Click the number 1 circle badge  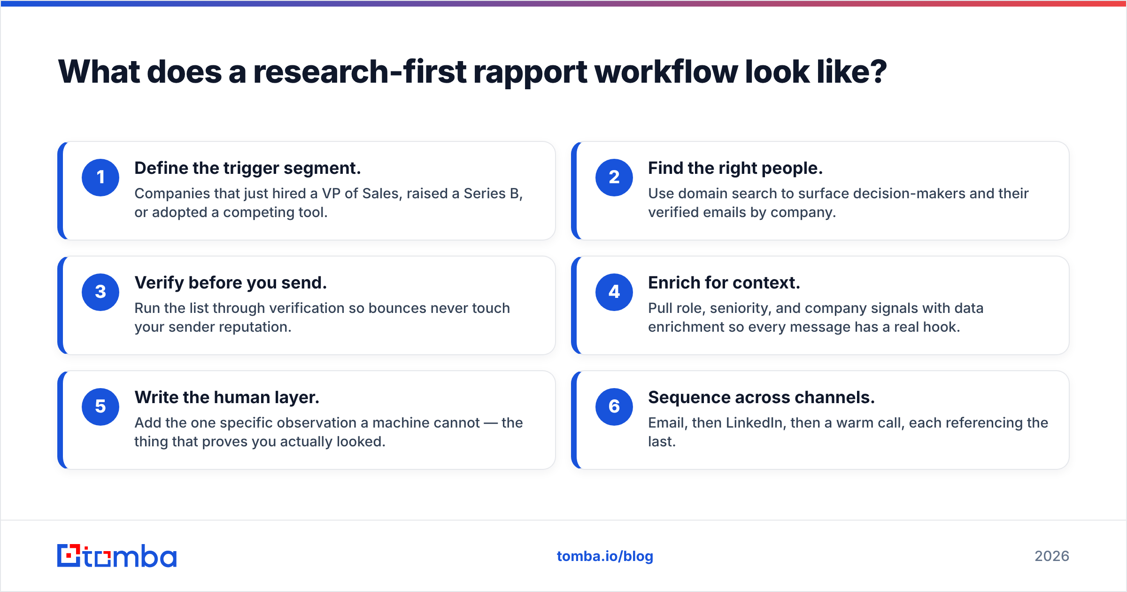pos(100,178)
